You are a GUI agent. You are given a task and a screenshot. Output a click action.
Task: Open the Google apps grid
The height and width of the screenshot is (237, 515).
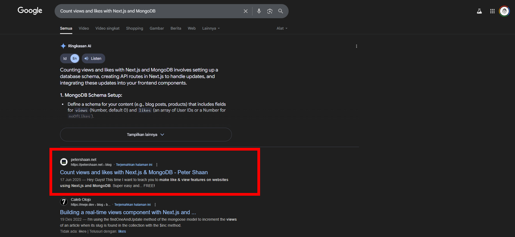(x=492, y=11)
